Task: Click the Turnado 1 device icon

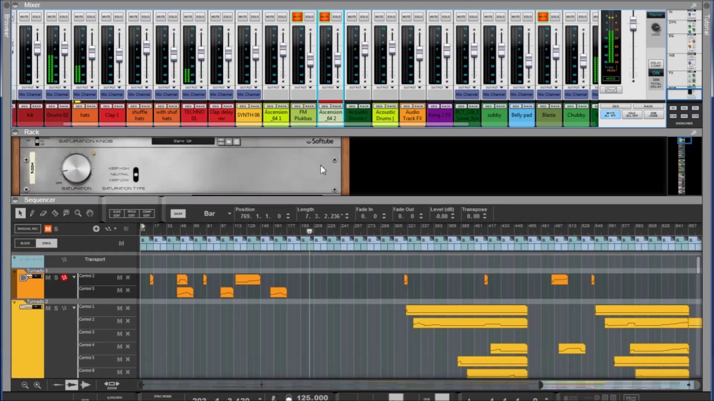Action: click(31, 277)
